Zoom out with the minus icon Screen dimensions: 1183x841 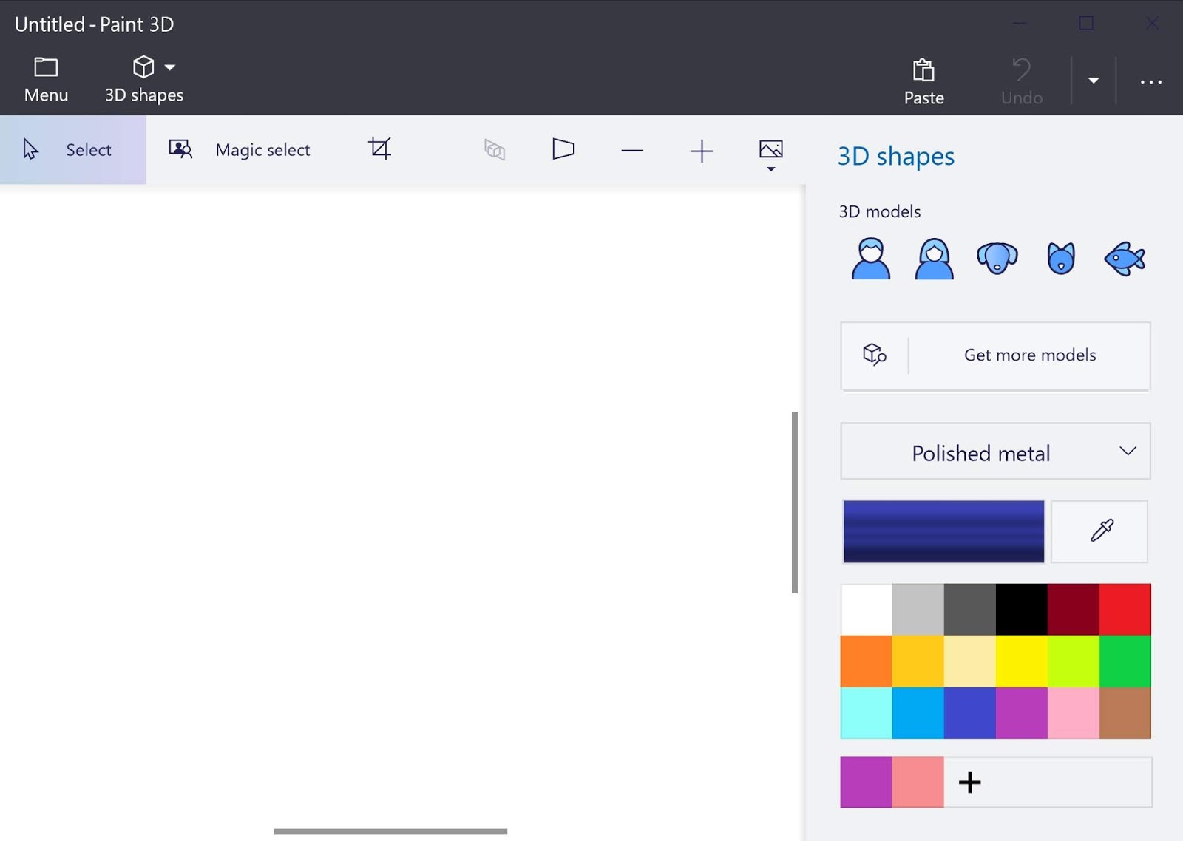coord(632,151)
